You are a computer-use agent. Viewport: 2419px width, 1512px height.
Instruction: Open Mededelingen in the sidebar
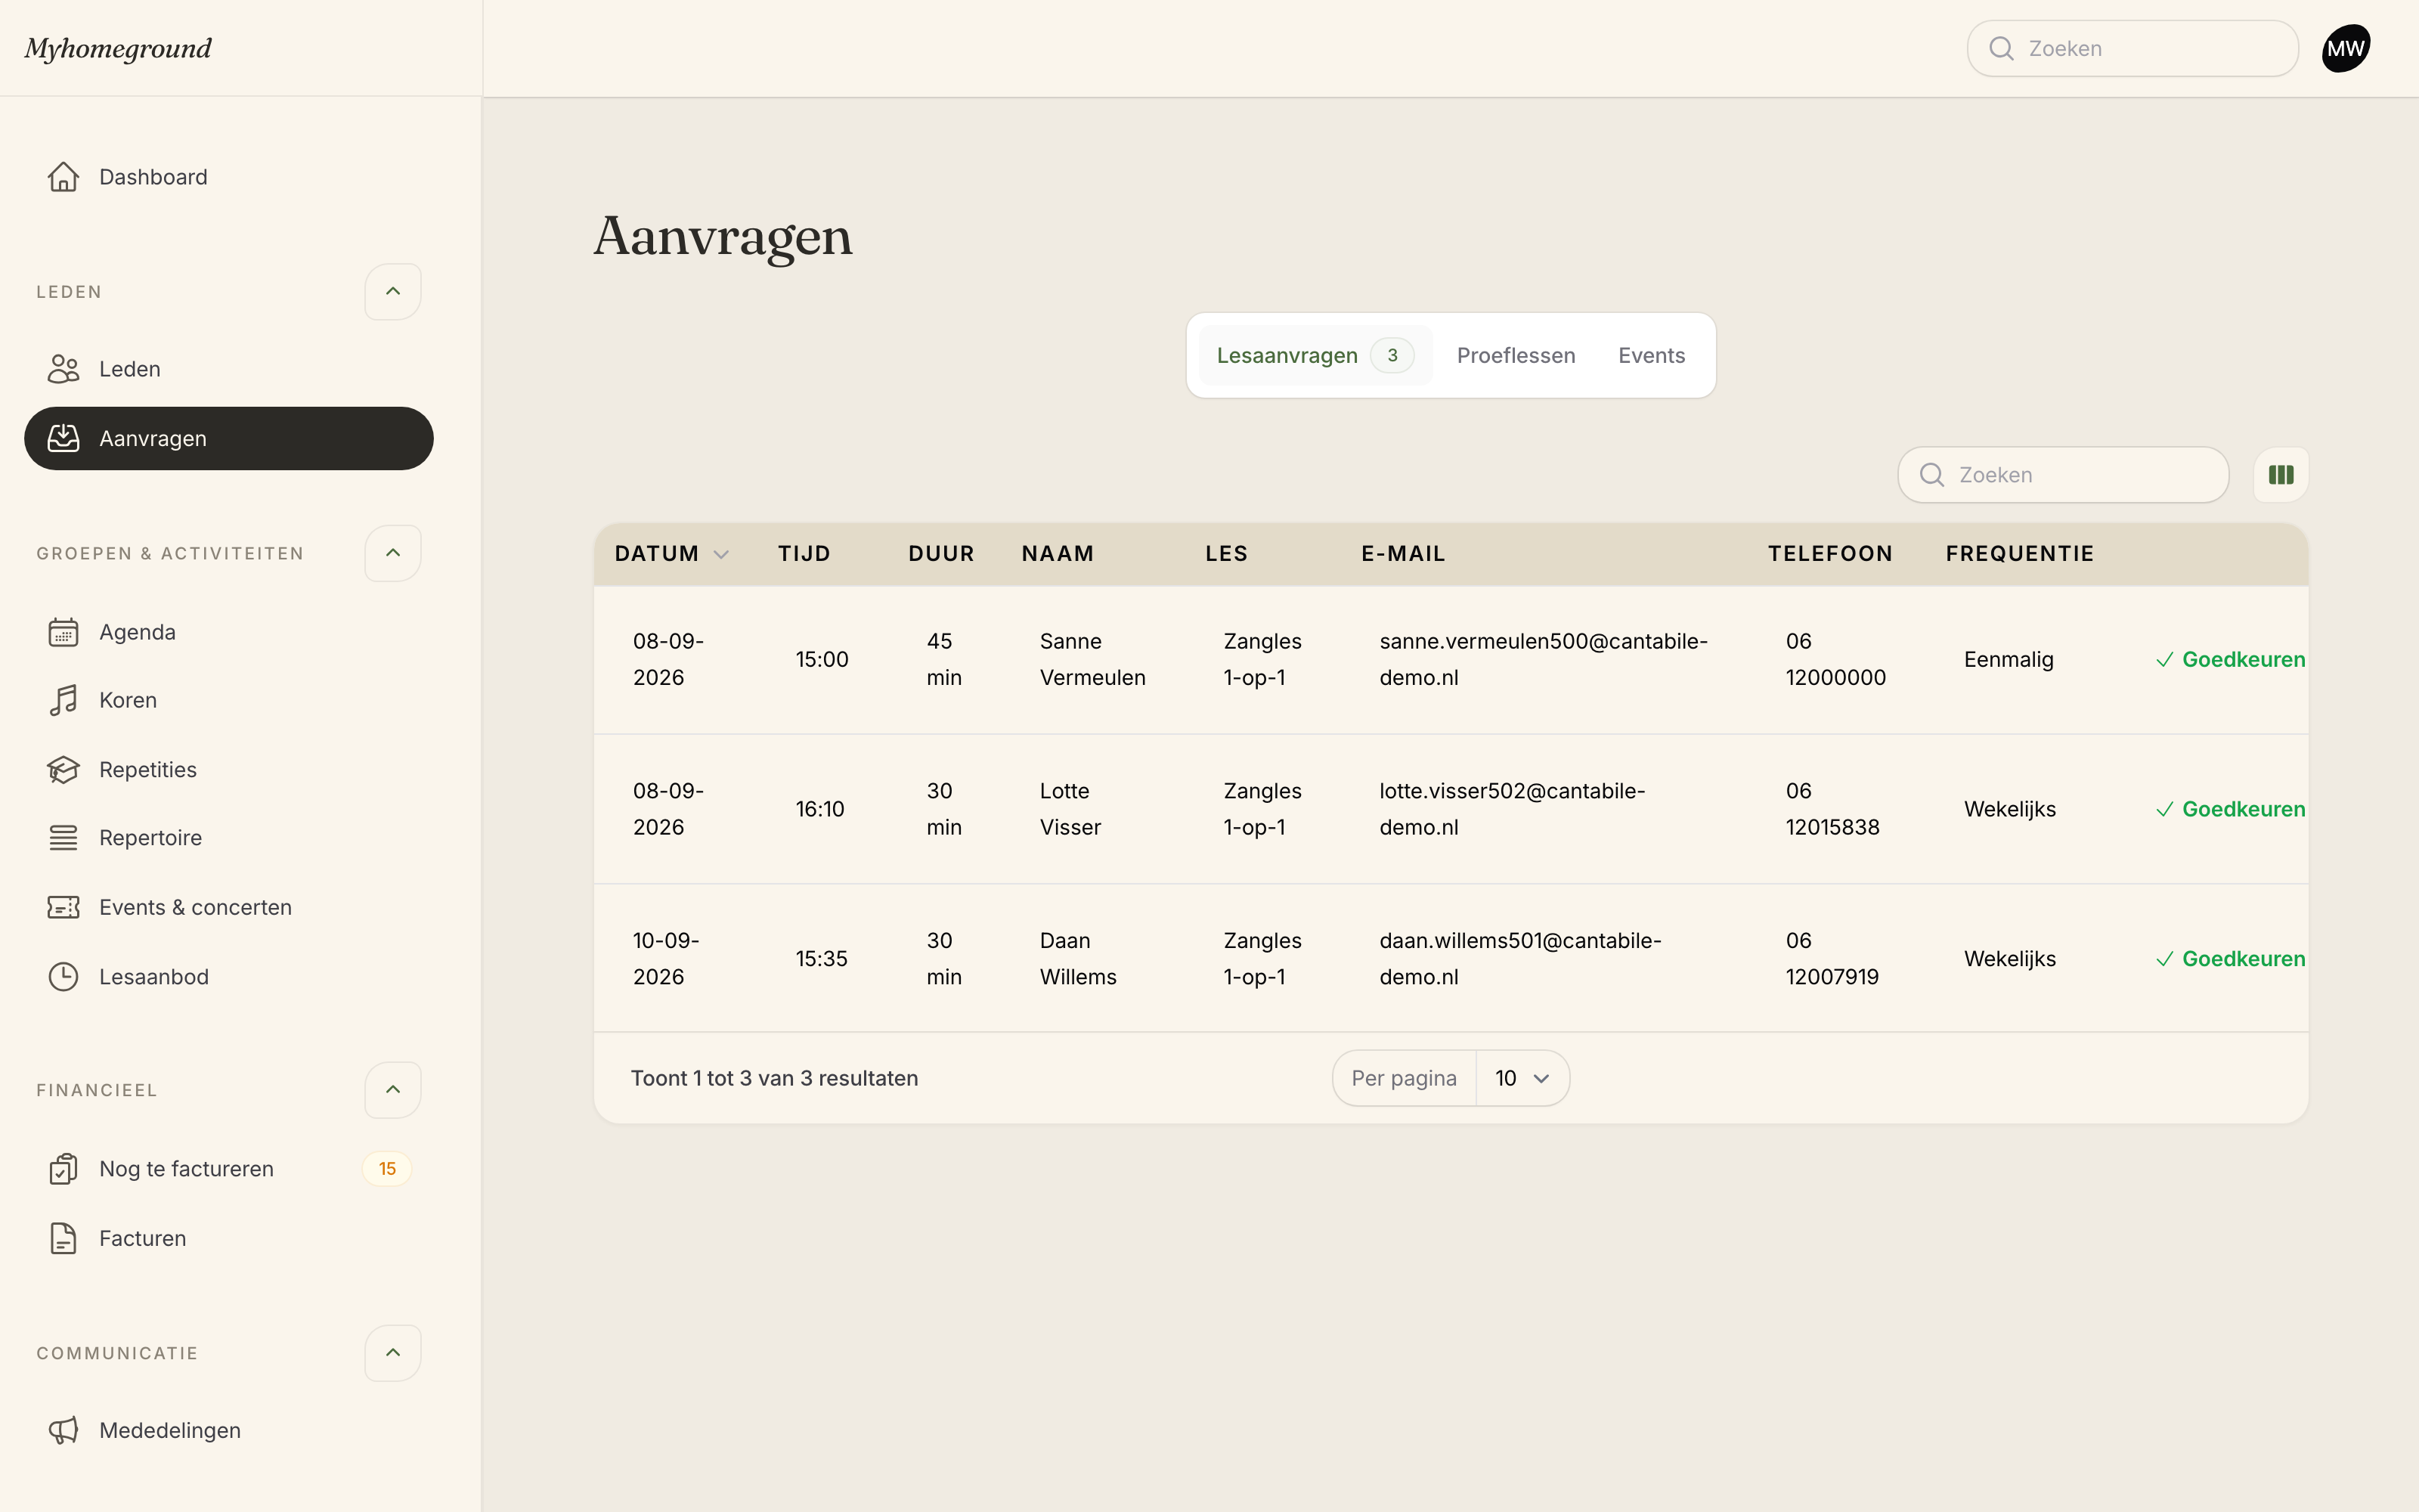[x=229, y=1430]
